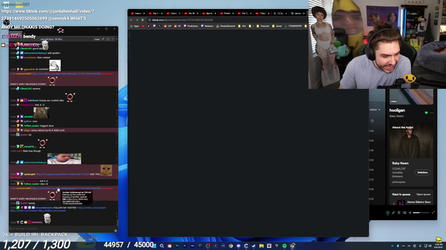Switch to the second YouTube tab 'Top 5'
Viewport: 446px width, 250px height.
pos(155,13)
